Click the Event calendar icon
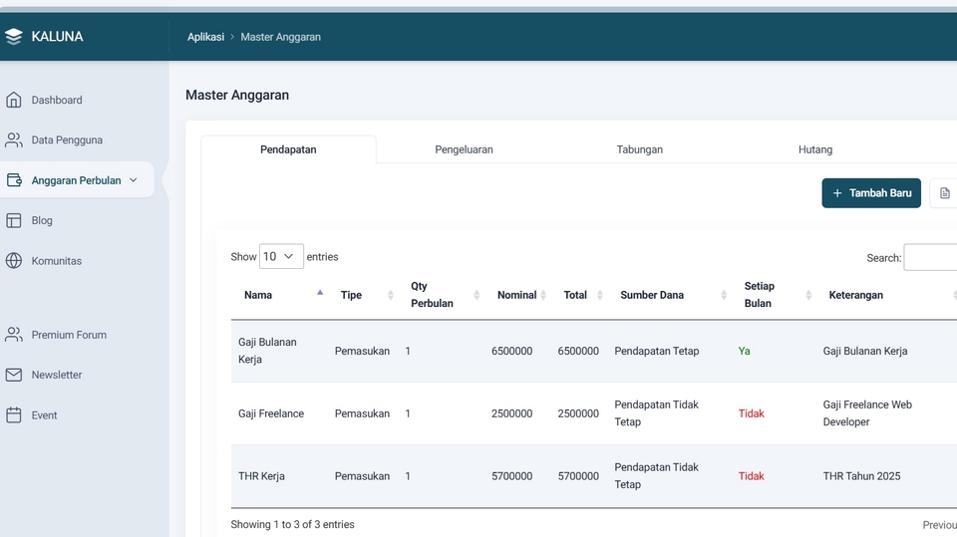The image size is (957, 537). pos(13,414)
